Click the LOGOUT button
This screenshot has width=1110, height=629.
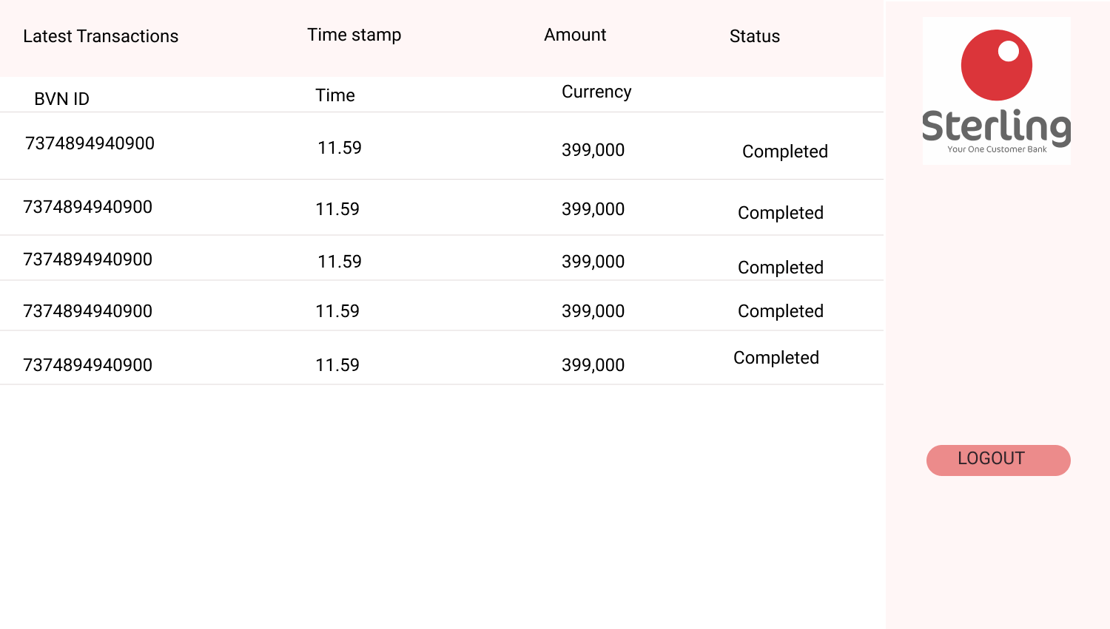pos(998,460)
